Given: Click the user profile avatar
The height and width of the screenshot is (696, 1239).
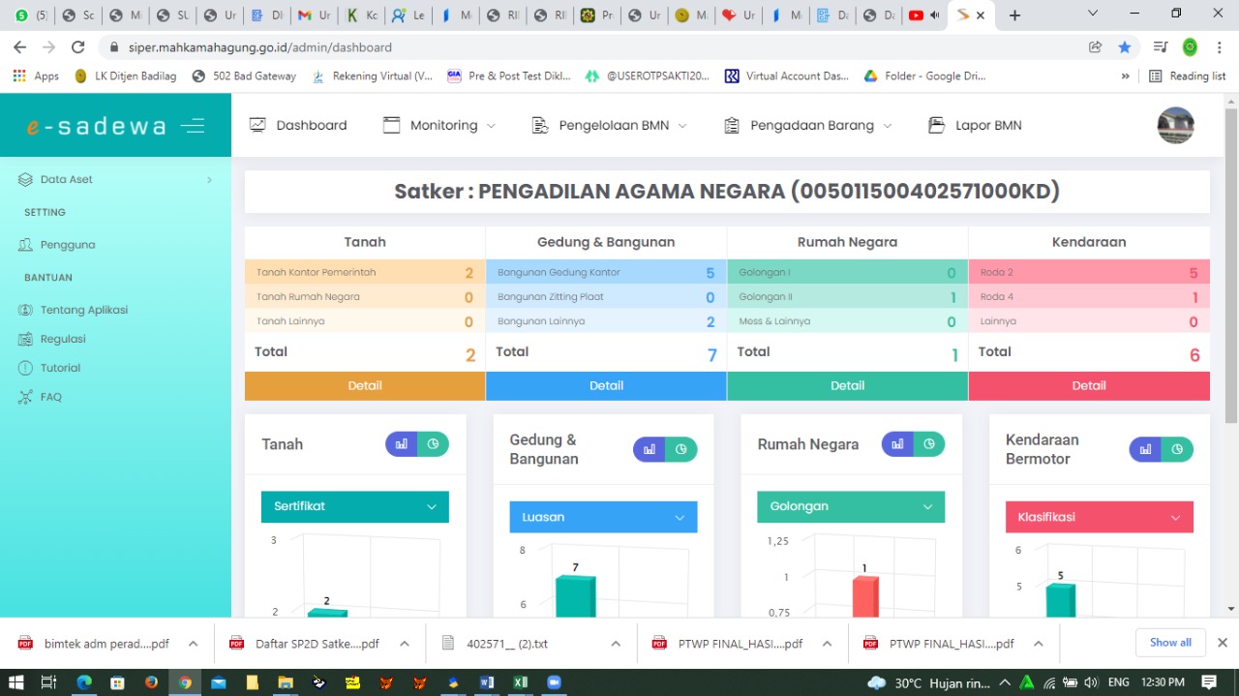Looking at the screenshot, I should coord(1175,126).
